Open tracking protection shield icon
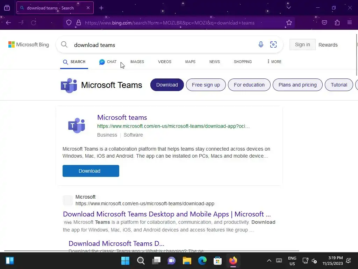Image resolution: width=358 pixels, height=269 pixels. click(69, 23)
